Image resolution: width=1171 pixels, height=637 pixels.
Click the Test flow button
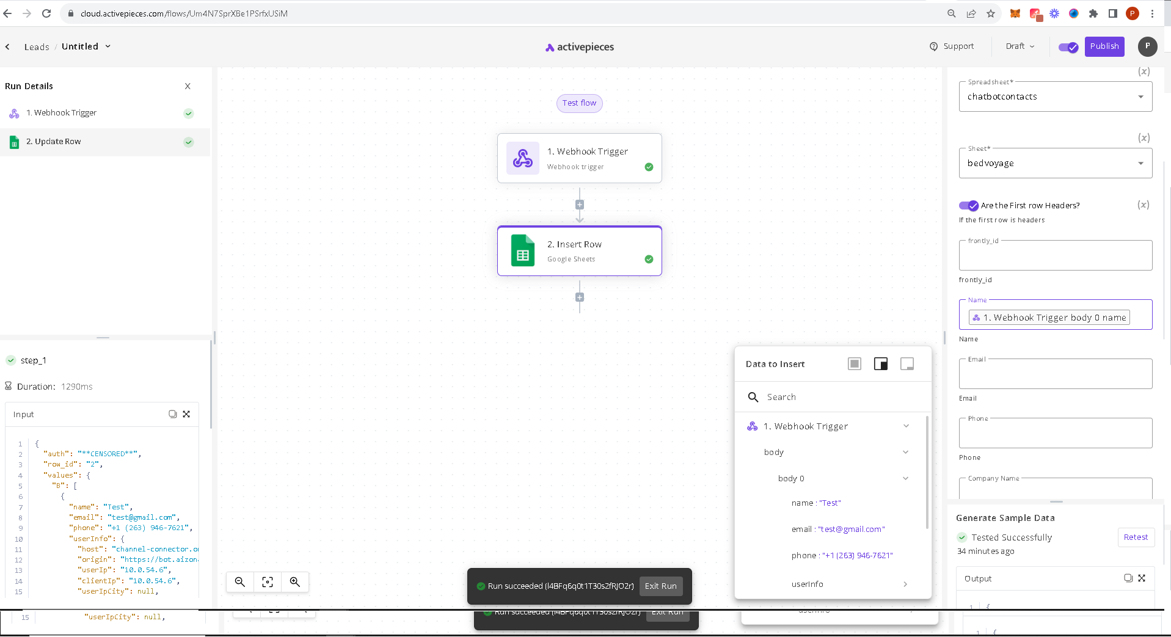pyautogui.click(x=580, y=103)
